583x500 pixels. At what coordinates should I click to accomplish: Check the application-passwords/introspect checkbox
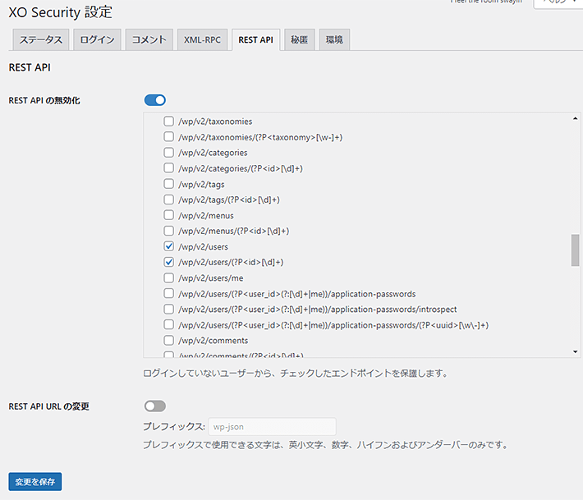click(169, 310)
